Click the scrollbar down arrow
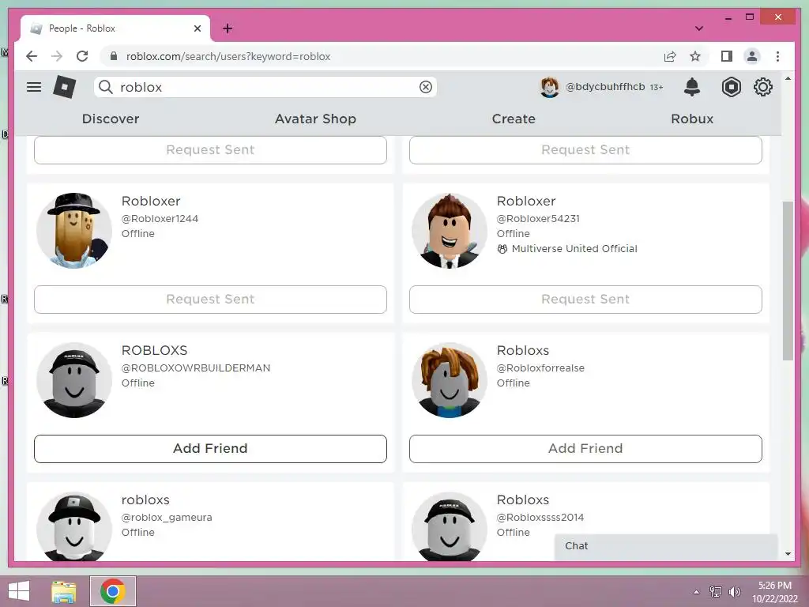This screenshot has height=607, width=809. (x=788, y=554)
